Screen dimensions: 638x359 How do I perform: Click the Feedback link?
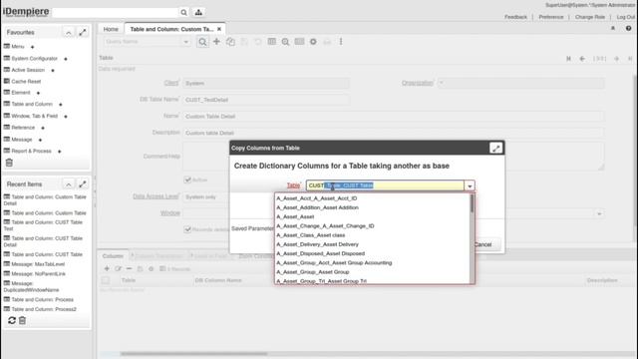click(515, 17)
